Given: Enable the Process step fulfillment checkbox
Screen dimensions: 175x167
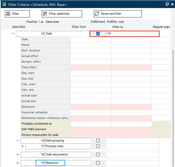Looking at the screenshot, I should coord(98,146).
